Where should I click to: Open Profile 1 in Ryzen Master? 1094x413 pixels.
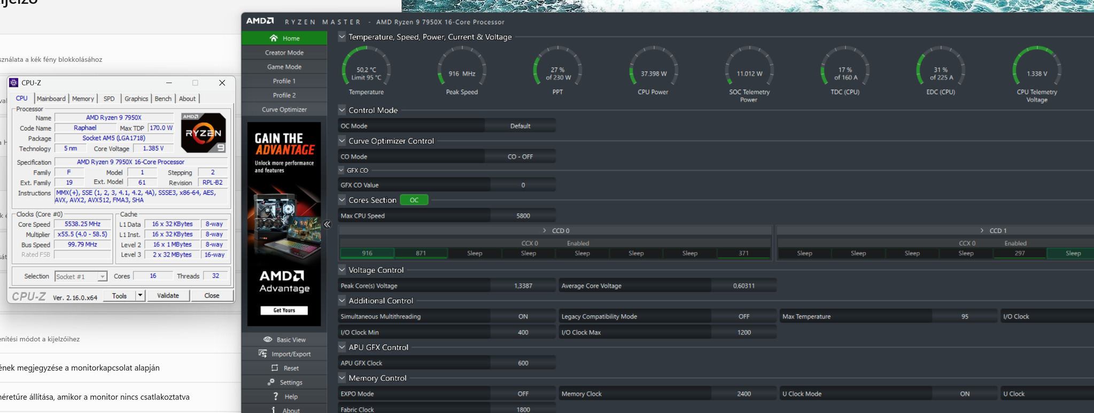coord(284,81)
